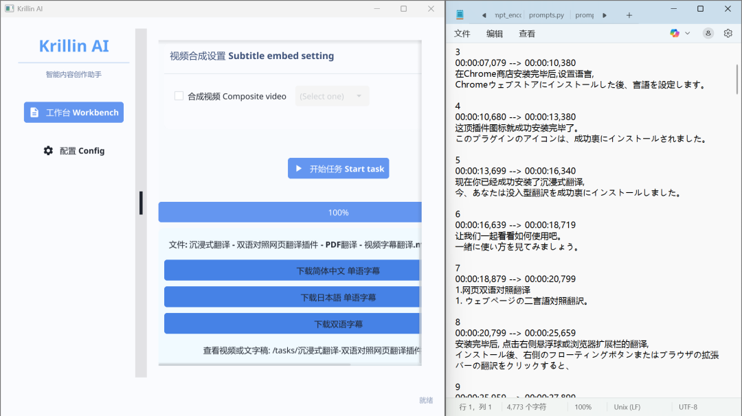Click the play icon on Start task

coord(299,169)
